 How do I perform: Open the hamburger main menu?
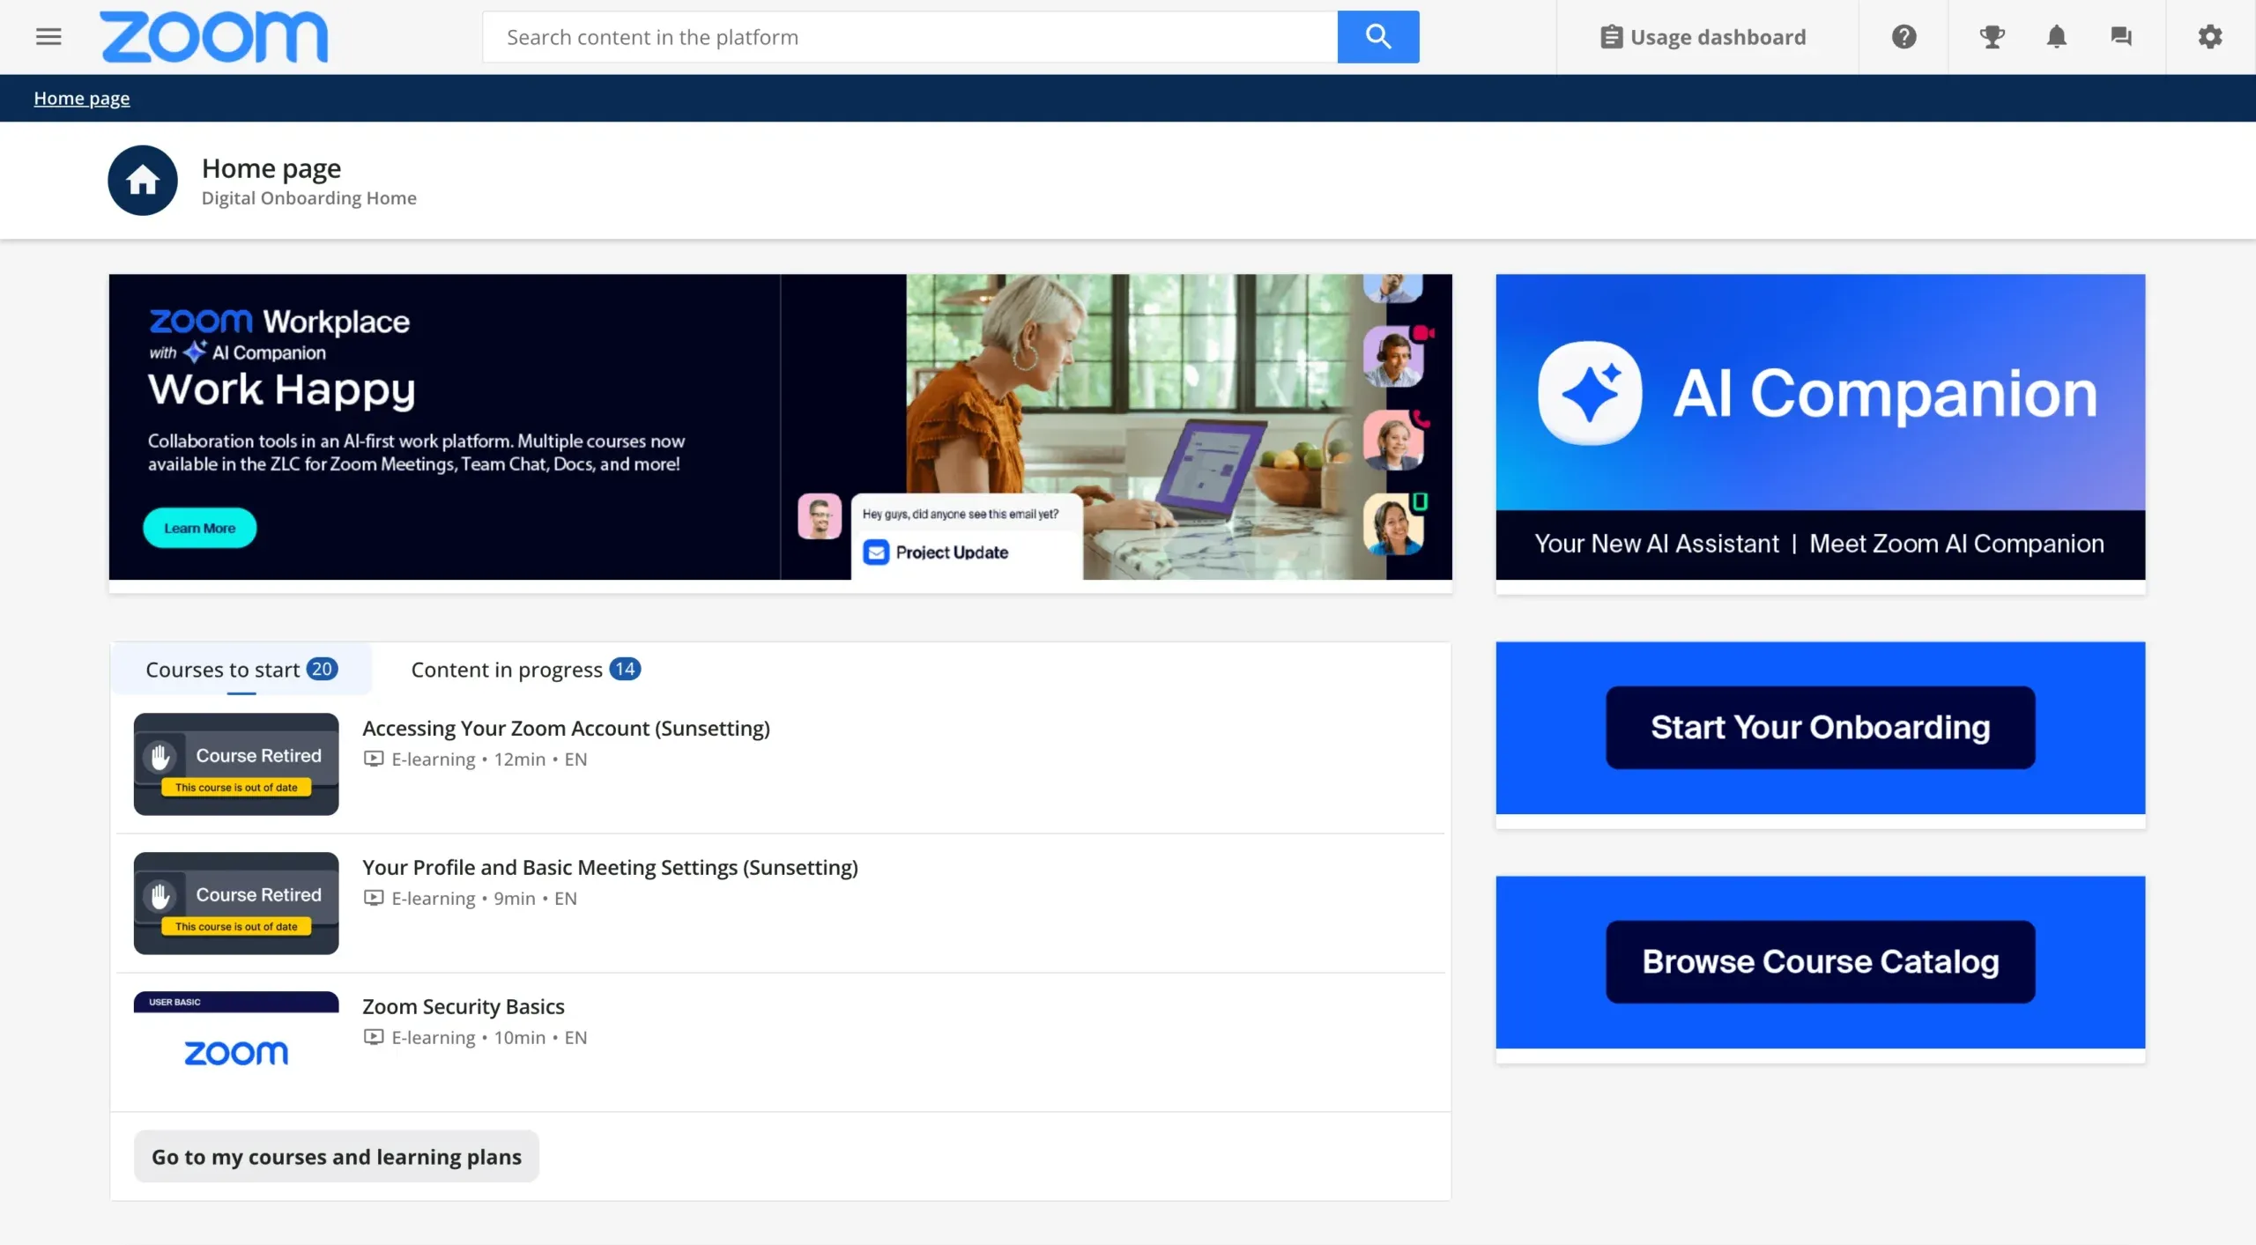tap(48, 36)
